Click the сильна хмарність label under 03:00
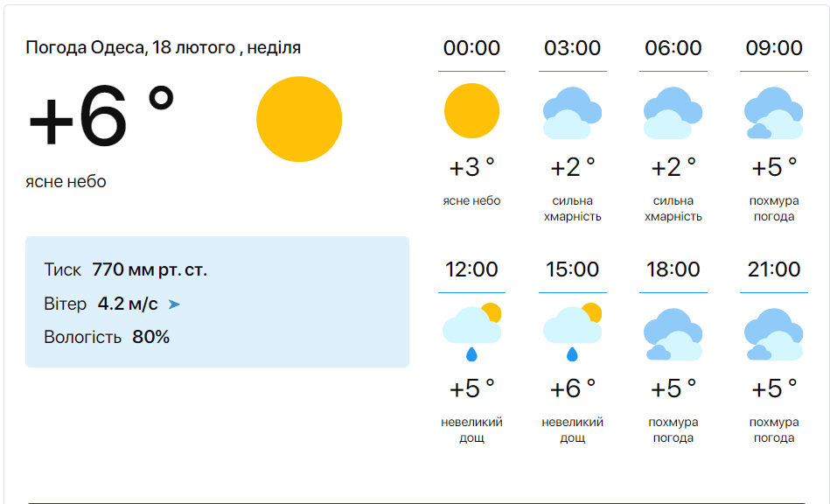 click(572, 208)
